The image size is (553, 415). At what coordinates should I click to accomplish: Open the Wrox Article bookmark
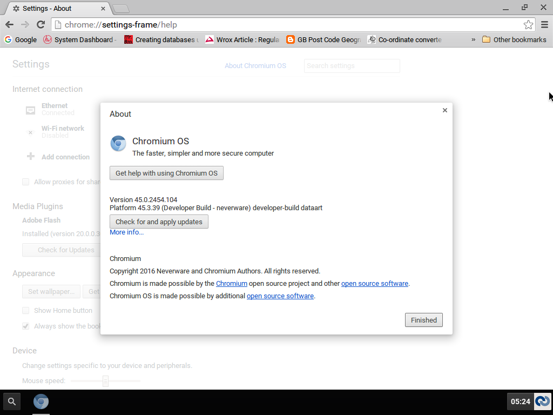pos(242,39)
